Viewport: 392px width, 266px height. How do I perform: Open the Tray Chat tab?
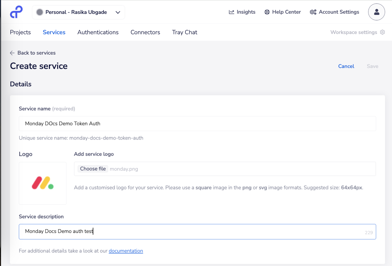185,32
